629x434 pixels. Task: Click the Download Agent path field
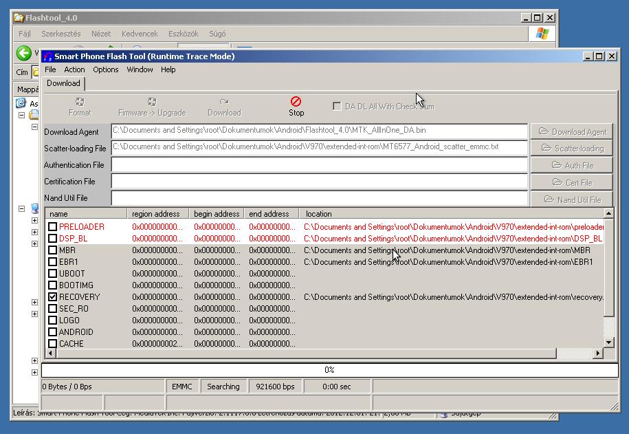(x=320, y=131)
